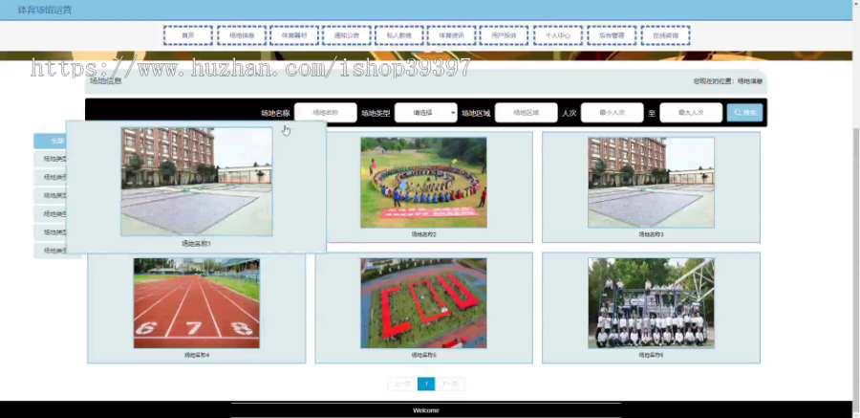This screenshot has width=860, height=418.
Task: Open the 私人教练 navigation item
Action: (x=398, y=35)
